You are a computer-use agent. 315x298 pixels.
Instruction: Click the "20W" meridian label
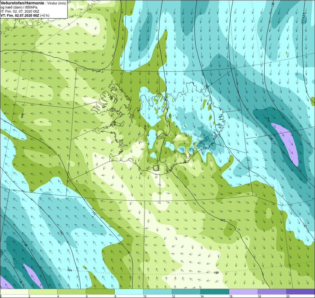[145, 127]
